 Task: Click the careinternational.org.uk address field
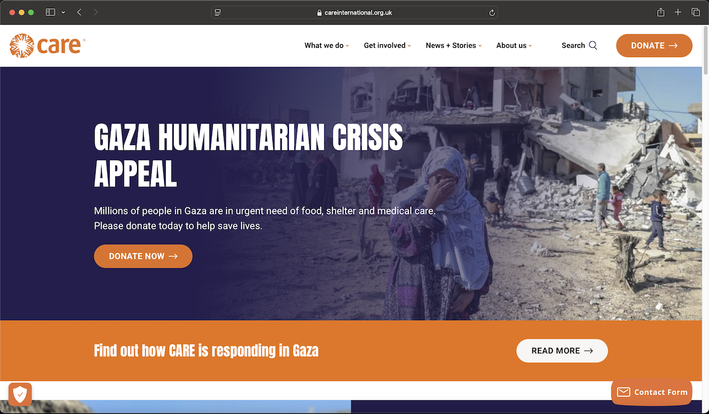pos(354,12)
